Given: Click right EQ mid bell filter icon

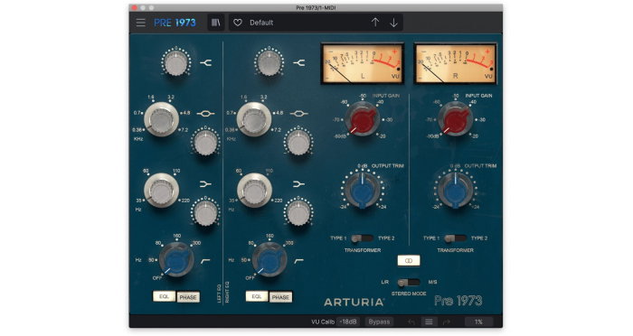Looking at the screenshot, I should point(298,114).
